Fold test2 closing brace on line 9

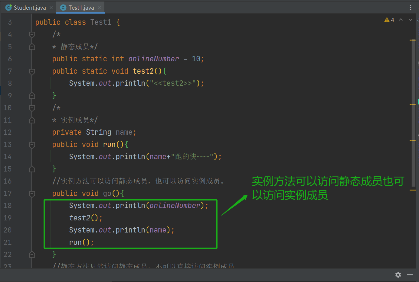tap(32, 96)
